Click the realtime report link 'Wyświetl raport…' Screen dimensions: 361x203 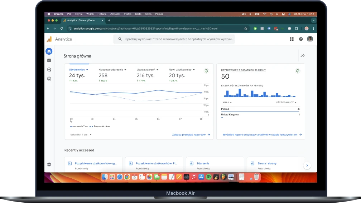pos(262,135)
